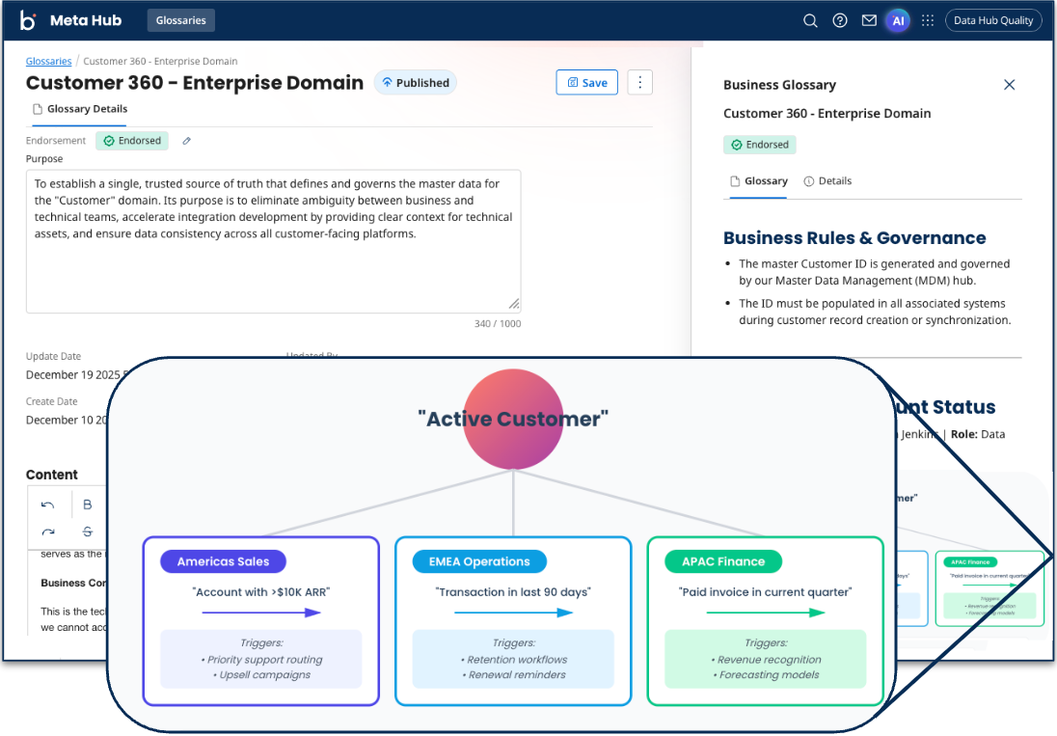Toggle strikethrough formatting in Content editor
The image size is (1057, 736).
88,532
